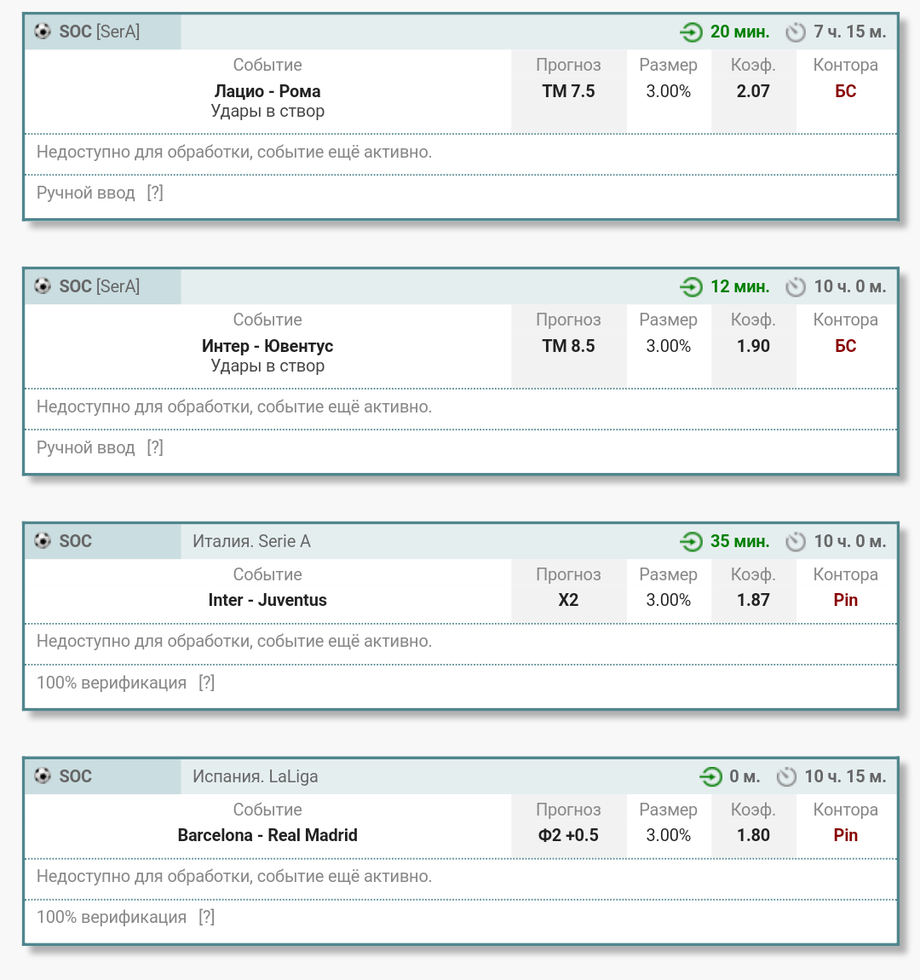Open [?] help in Barcelona - Real Madrid card
The height and width of the screenshot is (980, 920).
click(206, 917)
